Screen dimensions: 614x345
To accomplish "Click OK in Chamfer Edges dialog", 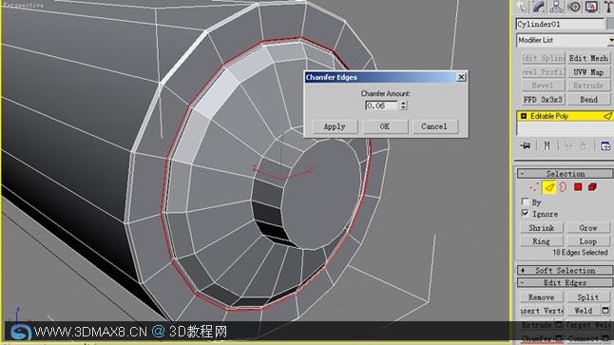I will click(385, 126).
